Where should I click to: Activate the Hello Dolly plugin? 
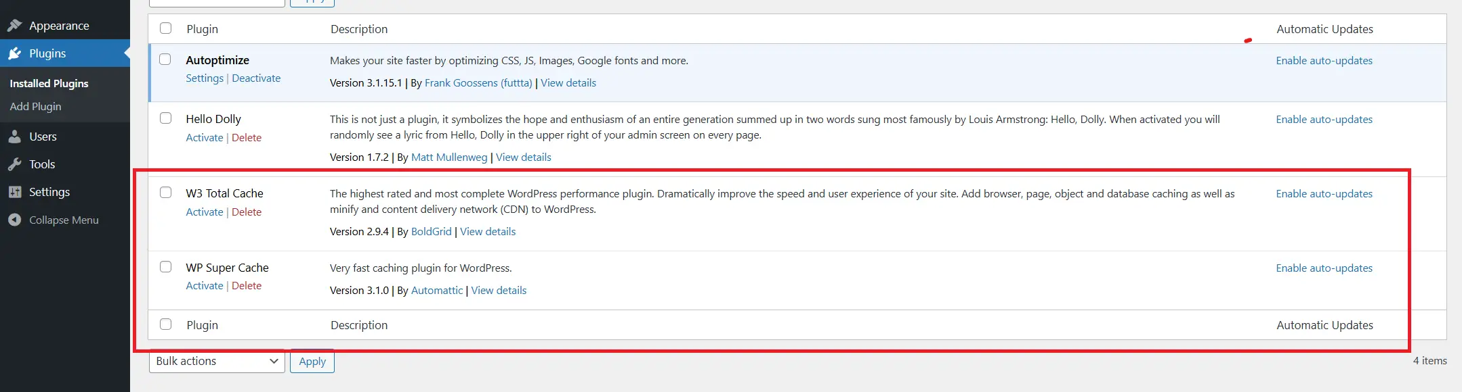(x=205, y=137)
